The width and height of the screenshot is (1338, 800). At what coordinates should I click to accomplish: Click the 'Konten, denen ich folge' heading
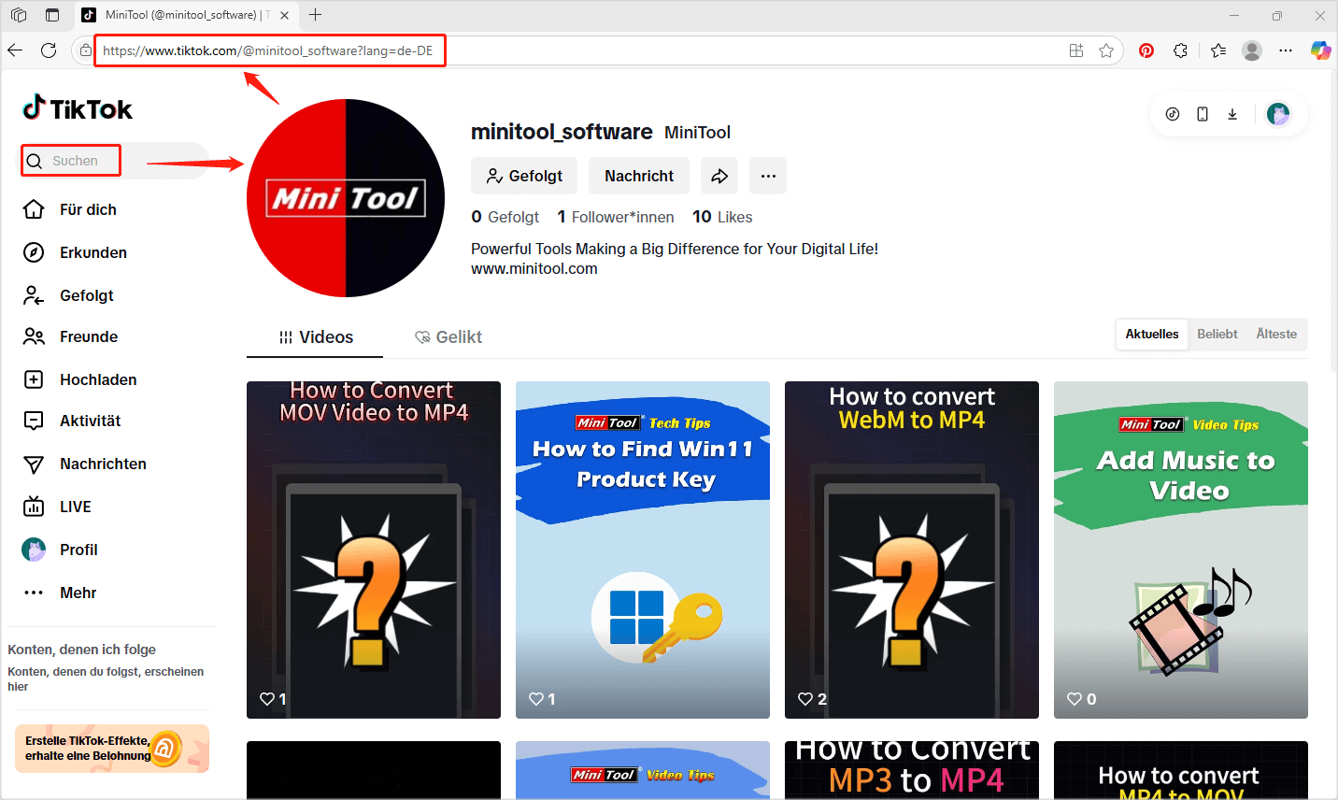coord(82,650)
